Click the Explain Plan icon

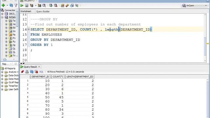(31, 6)
